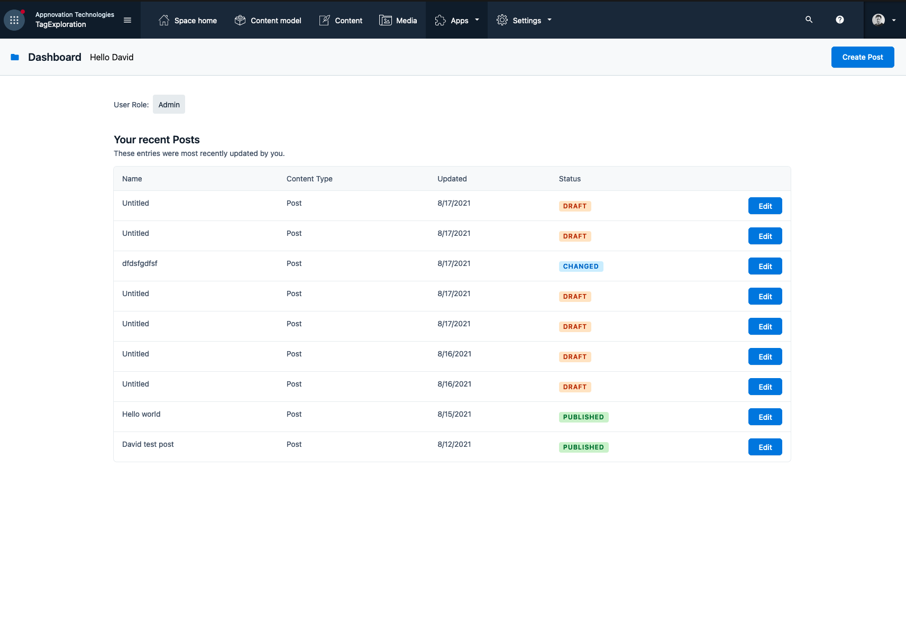The height and width of the screenshot is (624, 906).
Task: Expand the Settings dropdown chevron
Action: click(550, 20)
